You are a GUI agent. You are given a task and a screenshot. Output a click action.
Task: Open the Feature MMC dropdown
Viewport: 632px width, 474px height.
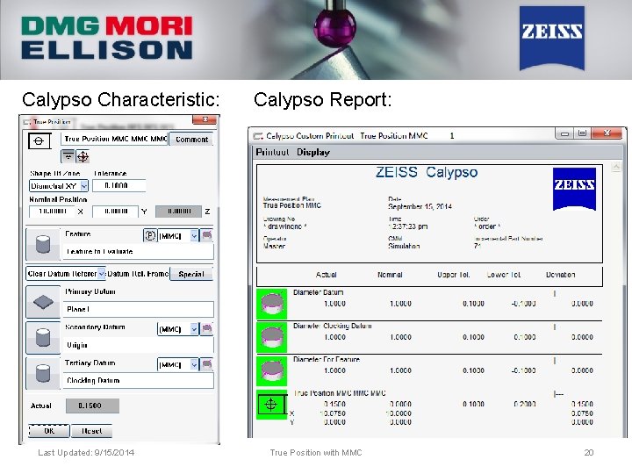(x=194, y=236)
